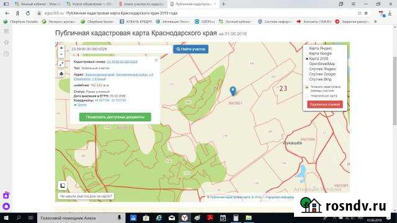Click the green view available documents button
397x223 pixels.
(115, 117)
